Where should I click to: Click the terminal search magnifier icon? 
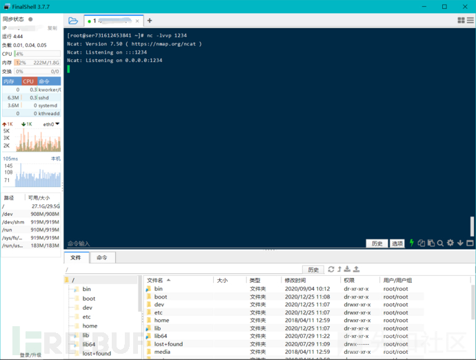click(440, 243)
